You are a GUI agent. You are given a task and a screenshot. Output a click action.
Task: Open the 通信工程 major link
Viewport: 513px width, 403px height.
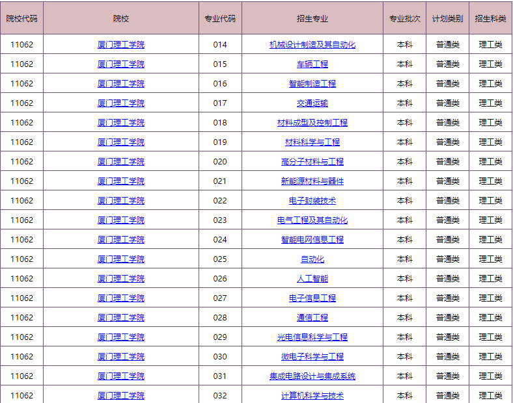click(x=312, y=318)
